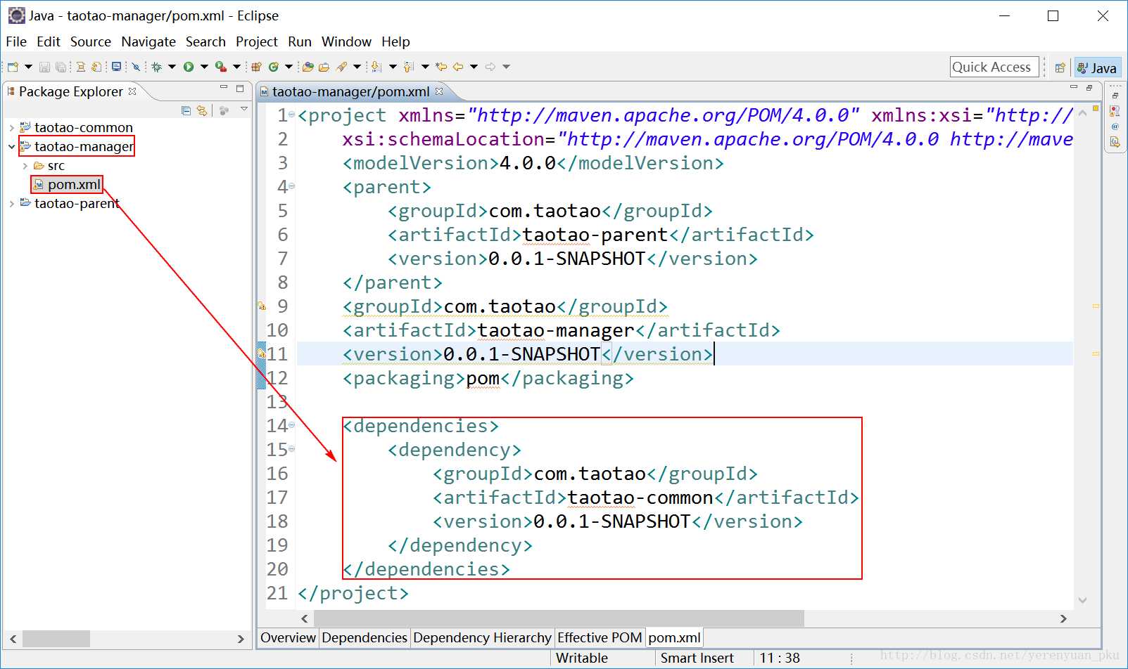The height and width of the screenshot is (669, 1128).
Task: Click the Debug bug icon
Action: pos(156,67)
